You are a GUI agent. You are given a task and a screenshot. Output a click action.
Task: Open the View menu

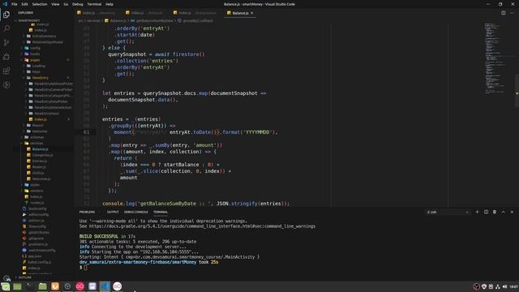[x=55, y=4]
